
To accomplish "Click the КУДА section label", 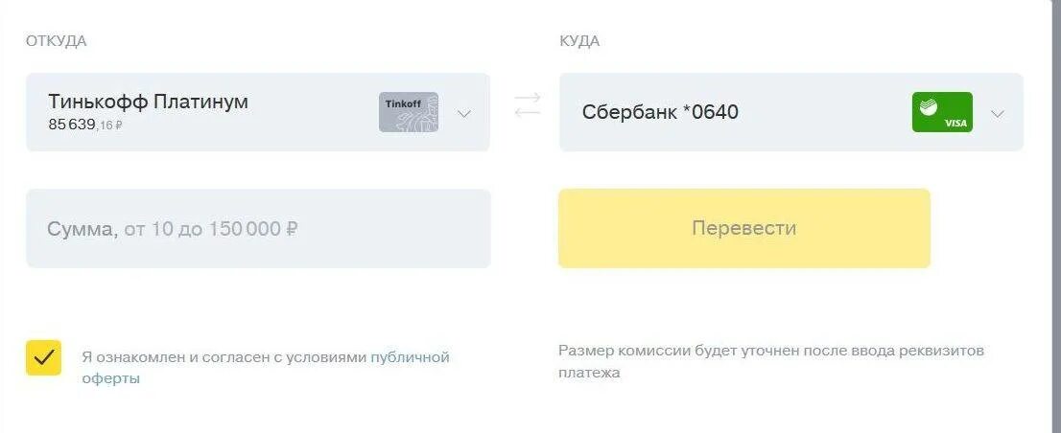I will click(x=579, y=40).
